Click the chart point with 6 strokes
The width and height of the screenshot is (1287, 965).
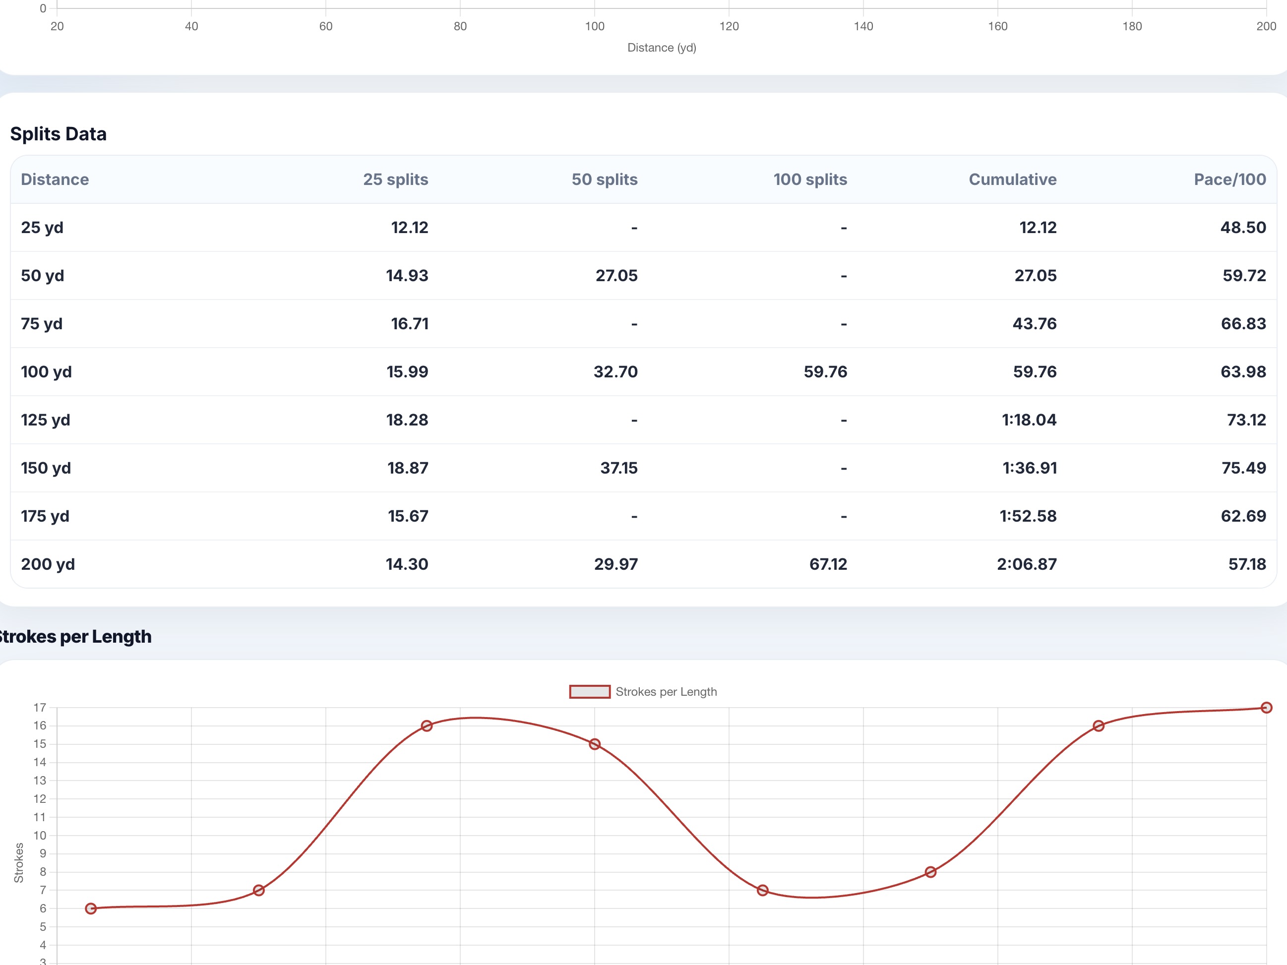pyautogui.click(x=91, y=908)
